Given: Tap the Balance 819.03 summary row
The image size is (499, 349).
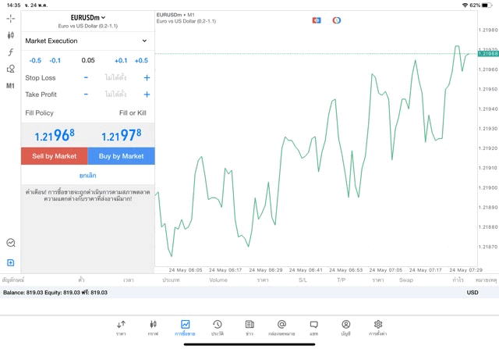Looking at the screenshot, I should (249, 292).
